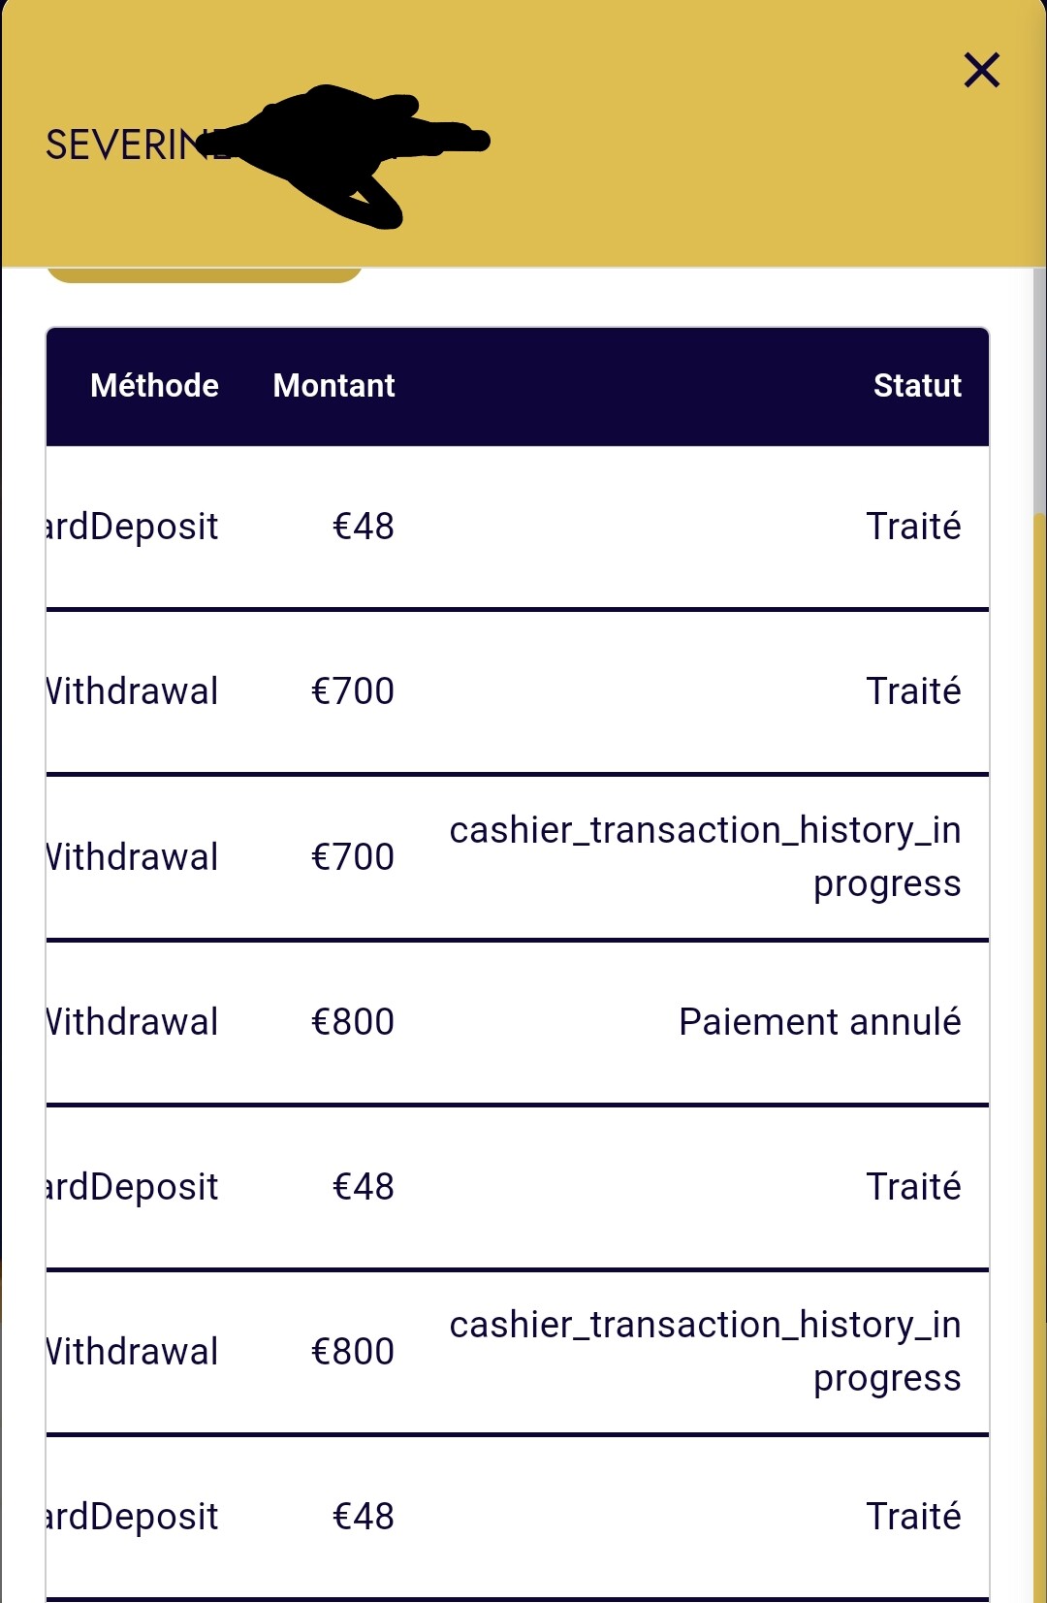The height and width of the screenshot is (1603, 1047).
Task: Click Traité status of first deposit
Action: (913, 527)
